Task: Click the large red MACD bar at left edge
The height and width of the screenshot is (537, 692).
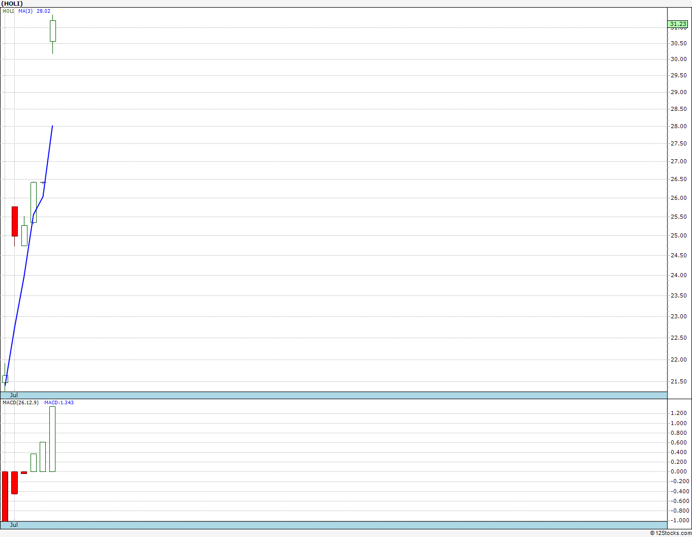Action: 5,496
